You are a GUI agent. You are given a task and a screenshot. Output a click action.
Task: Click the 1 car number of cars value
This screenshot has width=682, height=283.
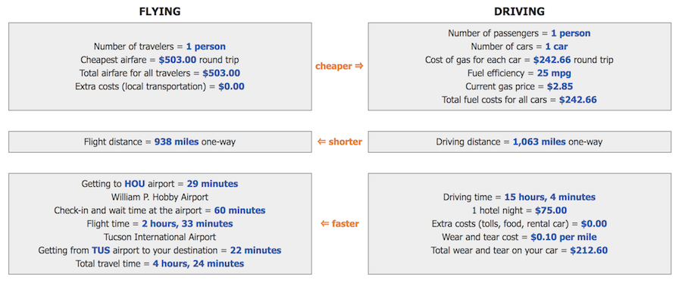pos(555,46)
